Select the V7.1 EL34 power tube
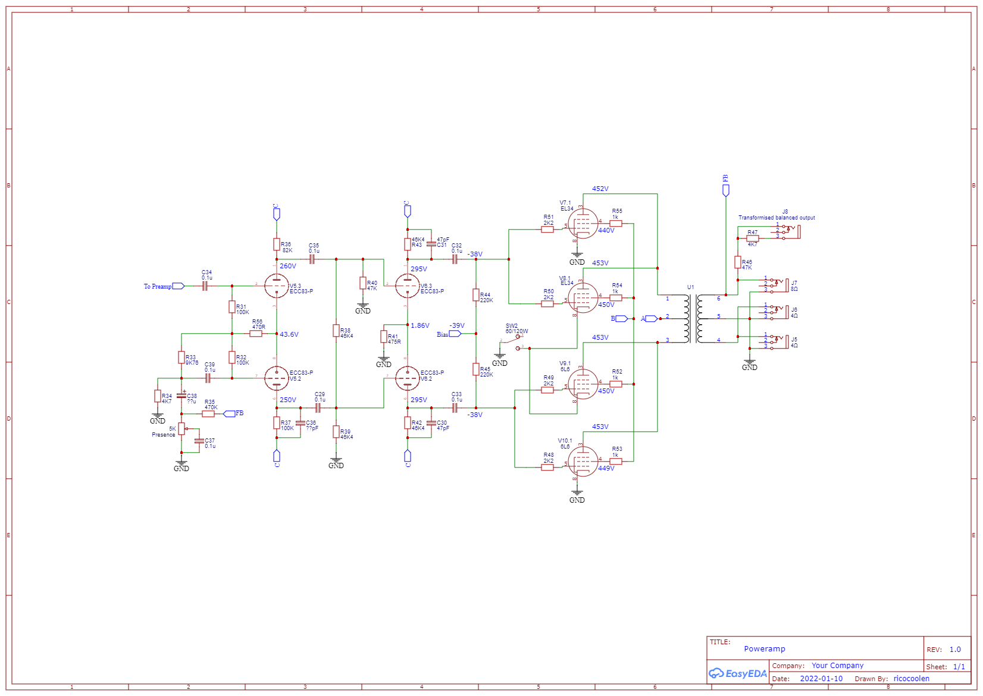The width and height of the screenshot is (983, 696). coord(583,224)
